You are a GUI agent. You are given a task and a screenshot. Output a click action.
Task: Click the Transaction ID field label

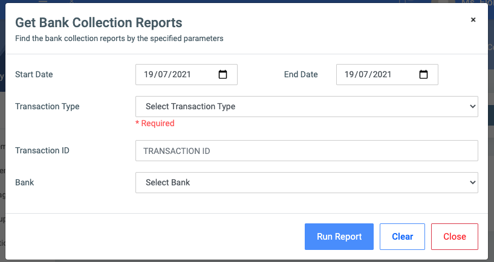[42, 150]
